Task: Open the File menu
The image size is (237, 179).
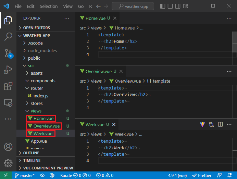Action: click(18, 7)
